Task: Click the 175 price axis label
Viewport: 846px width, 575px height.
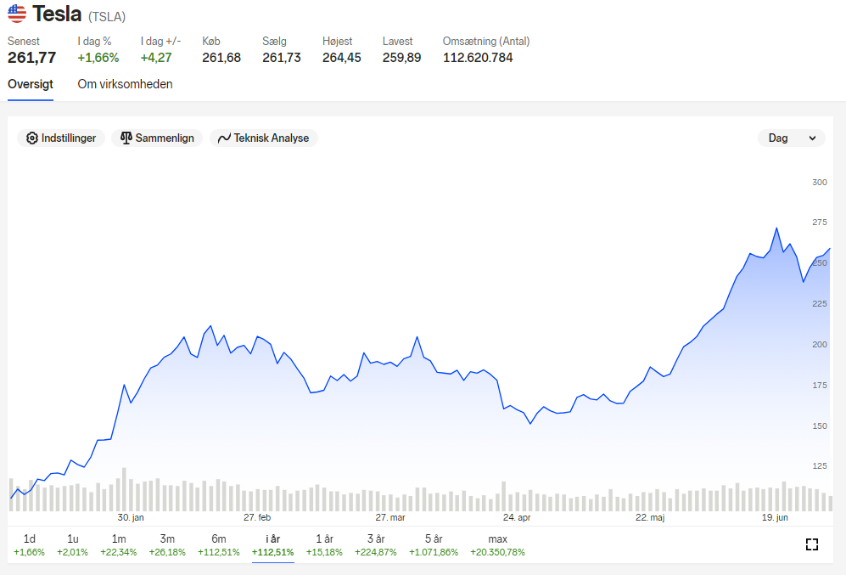Action: click(x=820, y=386)
